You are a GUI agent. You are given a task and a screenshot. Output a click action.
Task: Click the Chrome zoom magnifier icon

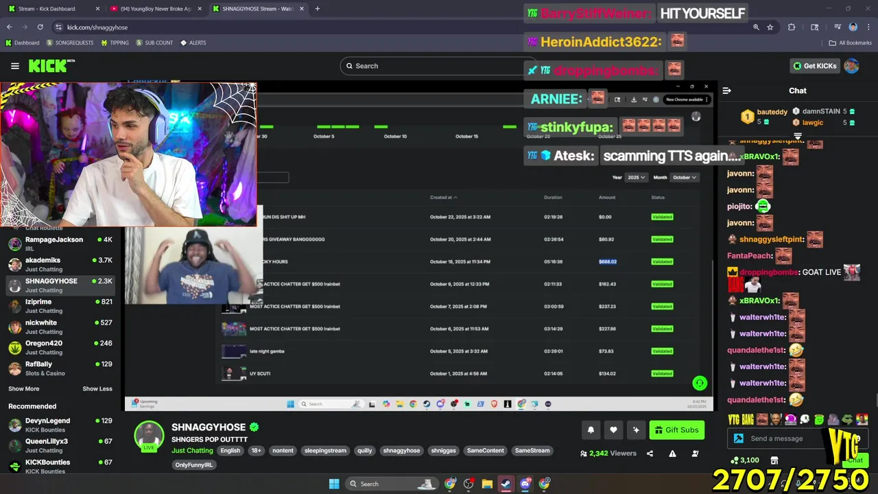756,27
